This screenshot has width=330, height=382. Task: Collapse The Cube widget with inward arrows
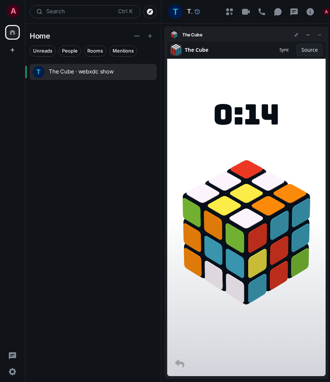[296, 35]
